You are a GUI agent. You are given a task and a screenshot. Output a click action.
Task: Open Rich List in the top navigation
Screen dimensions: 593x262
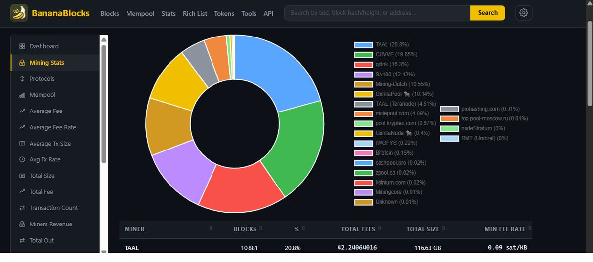pos(195,13)
